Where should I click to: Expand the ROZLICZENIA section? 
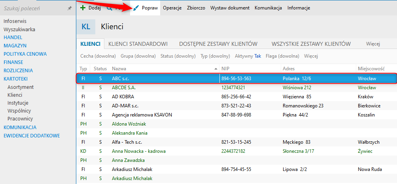pyautogui.click(x=18, y=71)
